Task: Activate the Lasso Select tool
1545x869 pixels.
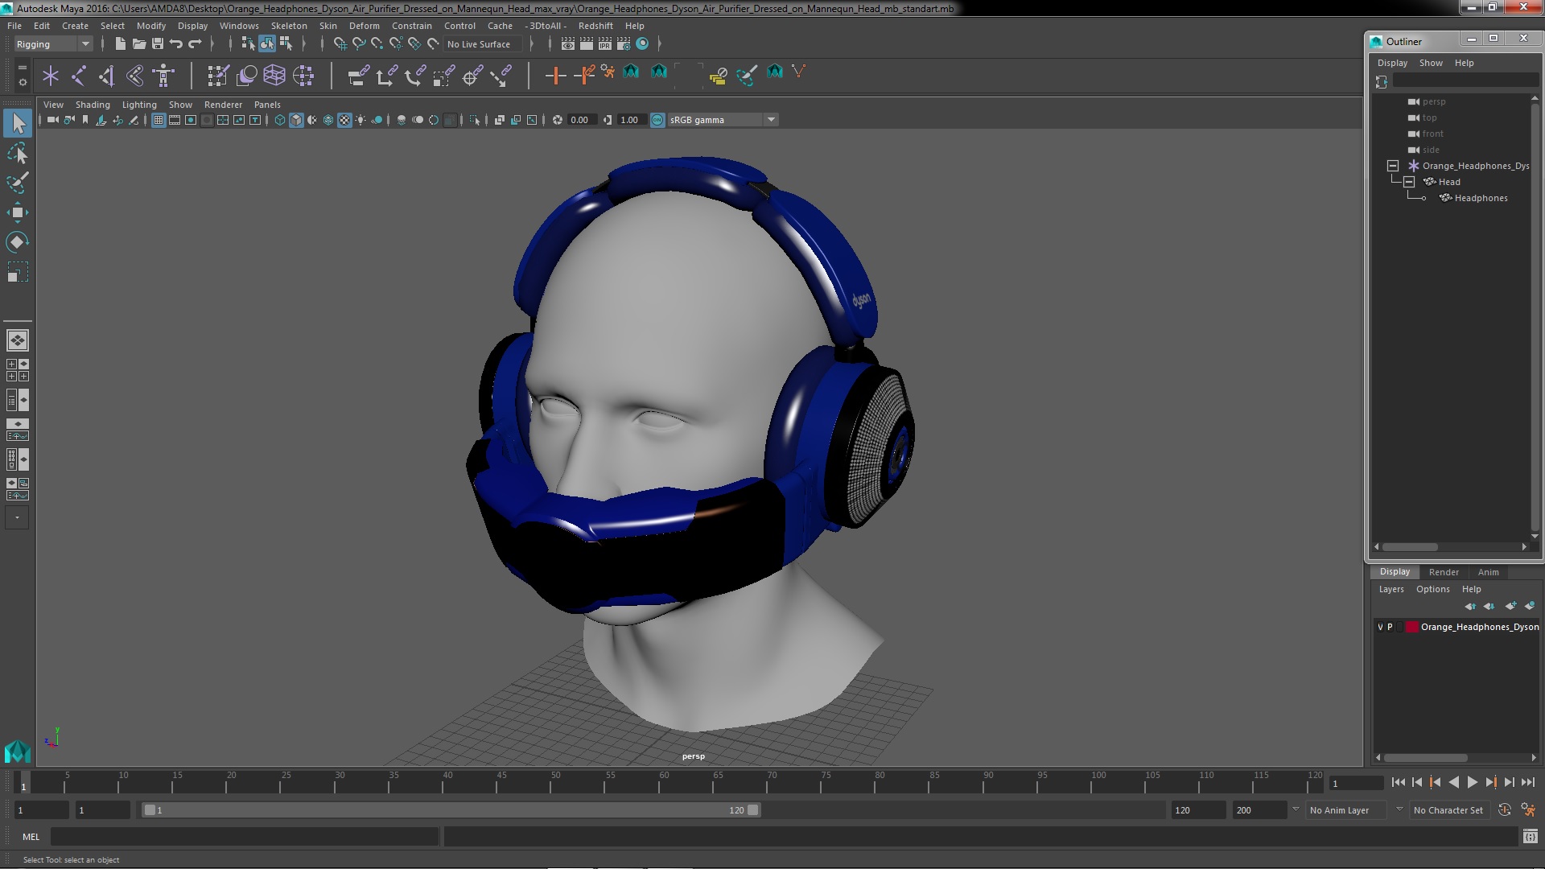Action: [x=18, y=153]
